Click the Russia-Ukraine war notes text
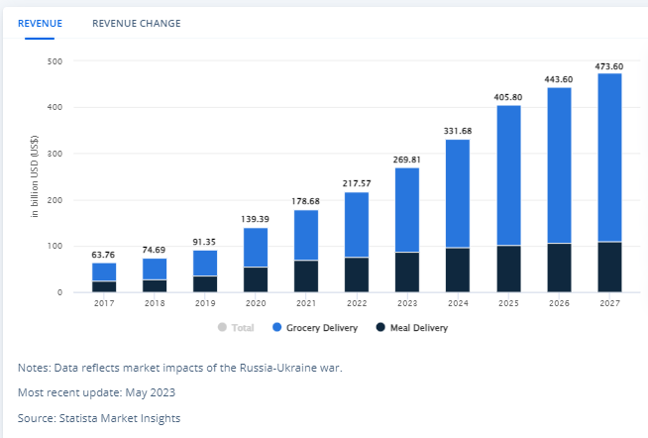 pyautogui.click(x=180, y=368)
